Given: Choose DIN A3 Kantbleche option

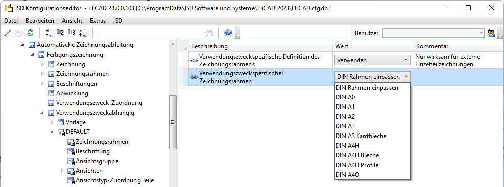Looking at the screenshot, I should tap(373, 136).
